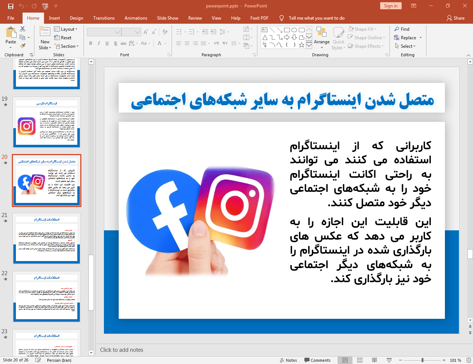Toggle the Comments pane in status bar
The image size is (473, 364).
click(317, 360)
